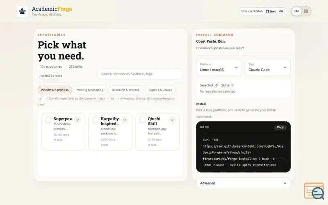Click the 'Methodology-first skill...' description
This screenshot has width=328, height=205.
pos(157,131)
